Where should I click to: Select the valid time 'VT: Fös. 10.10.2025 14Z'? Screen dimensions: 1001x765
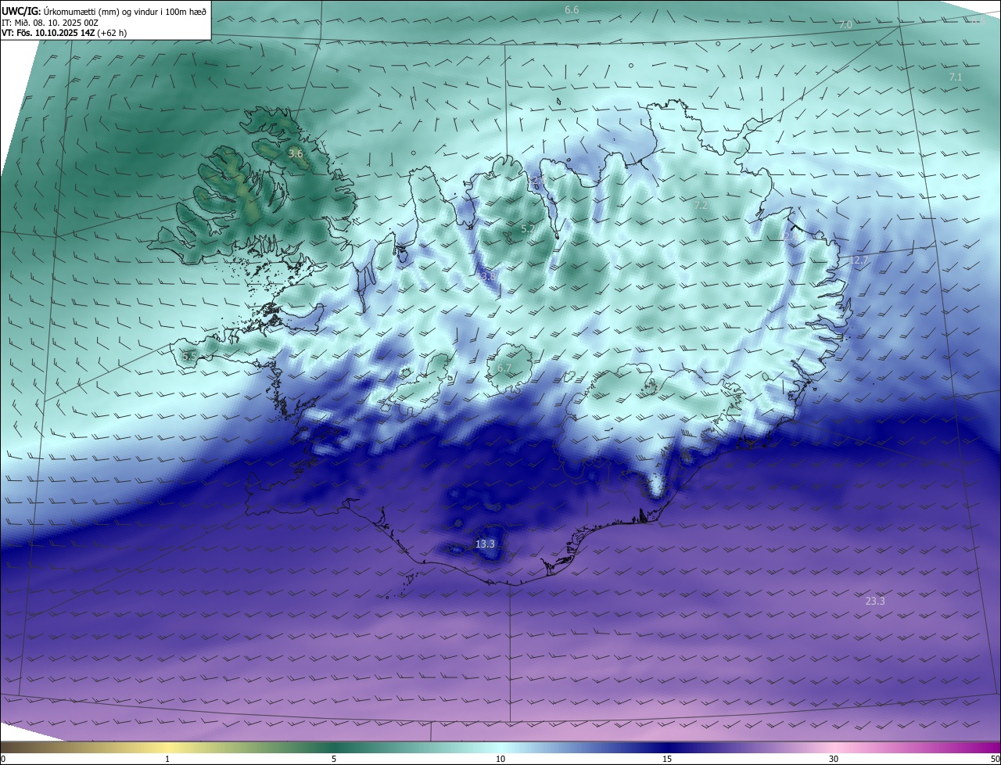coord(48,33)
